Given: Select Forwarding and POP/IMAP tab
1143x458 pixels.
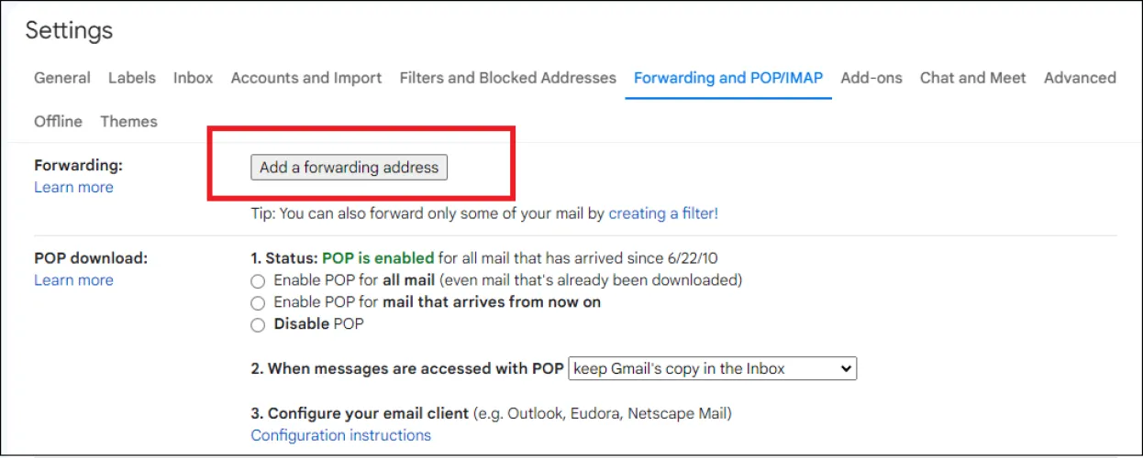Looking at the screenshot, I should tap(728, 78).
